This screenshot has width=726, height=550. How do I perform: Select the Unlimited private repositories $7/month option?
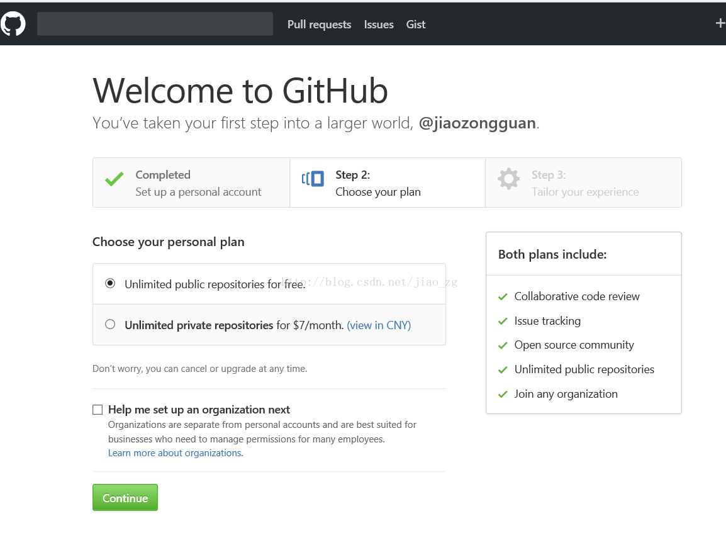pyautogui.click(x=110, y=324)
